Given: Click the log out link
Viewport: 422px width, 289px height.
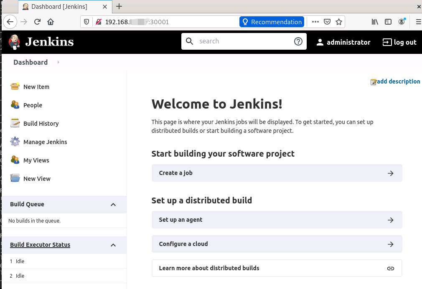Looking at the screenshot, I should pyautogui.click(x=405, y=42).
